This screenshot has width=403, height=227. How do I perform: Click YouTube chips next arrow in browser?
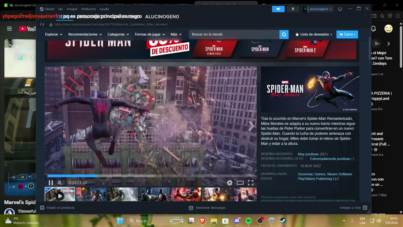(389, 44)
